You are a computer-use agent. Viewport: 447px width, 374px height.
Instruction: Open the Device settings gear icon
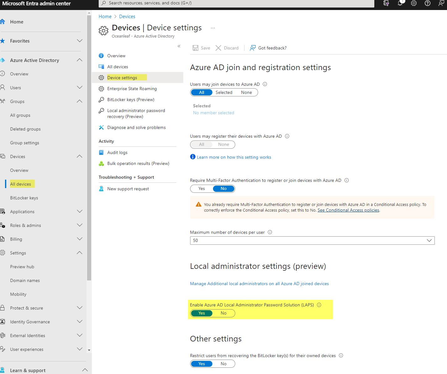pyautogui.click(x=101, y=77)
